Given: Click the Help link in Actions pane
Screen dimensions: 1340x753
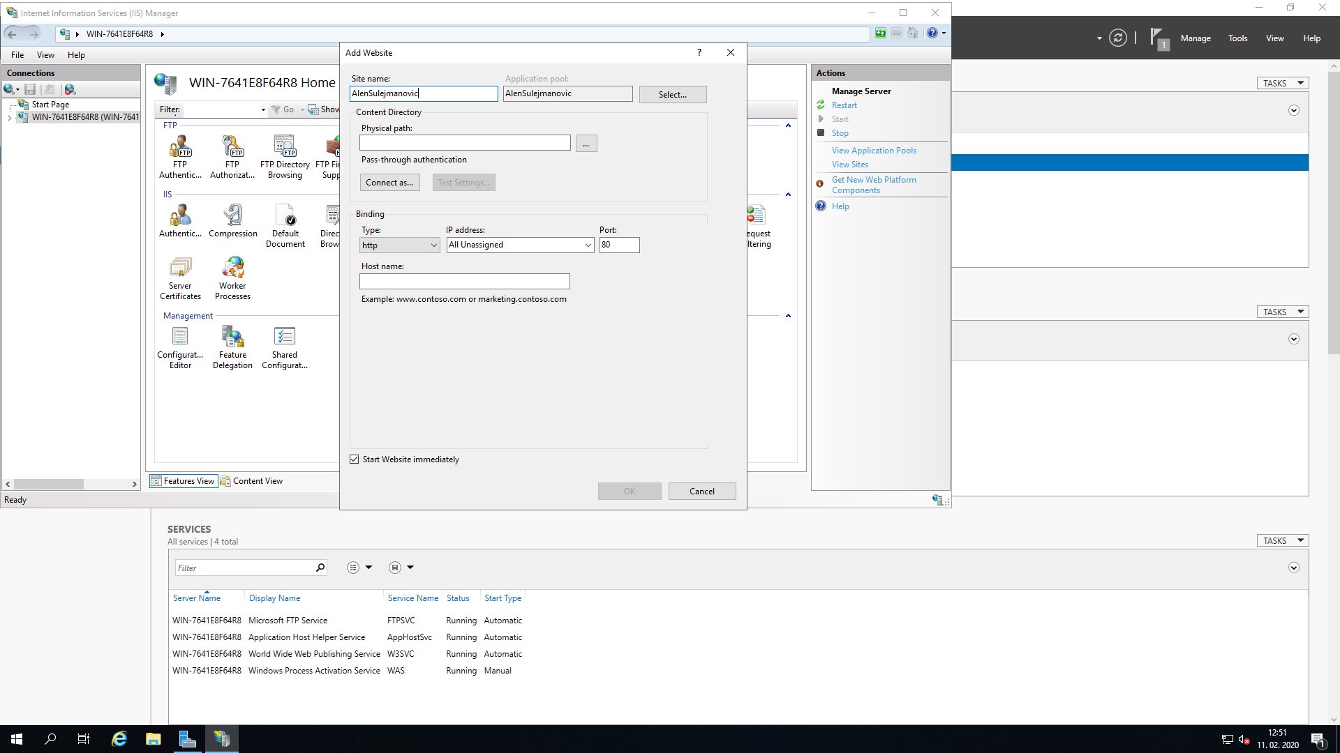Looking at the screenshot, I should coord(840,206).
